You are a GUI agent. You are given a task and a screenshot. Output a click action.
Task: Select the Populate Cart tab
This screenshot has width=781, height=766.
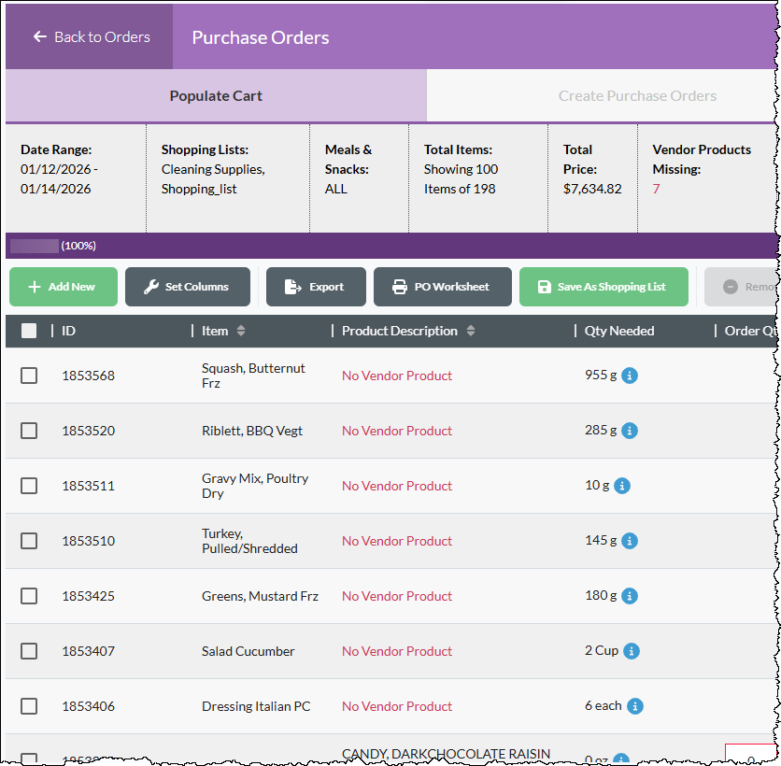[x=216, y=95]
